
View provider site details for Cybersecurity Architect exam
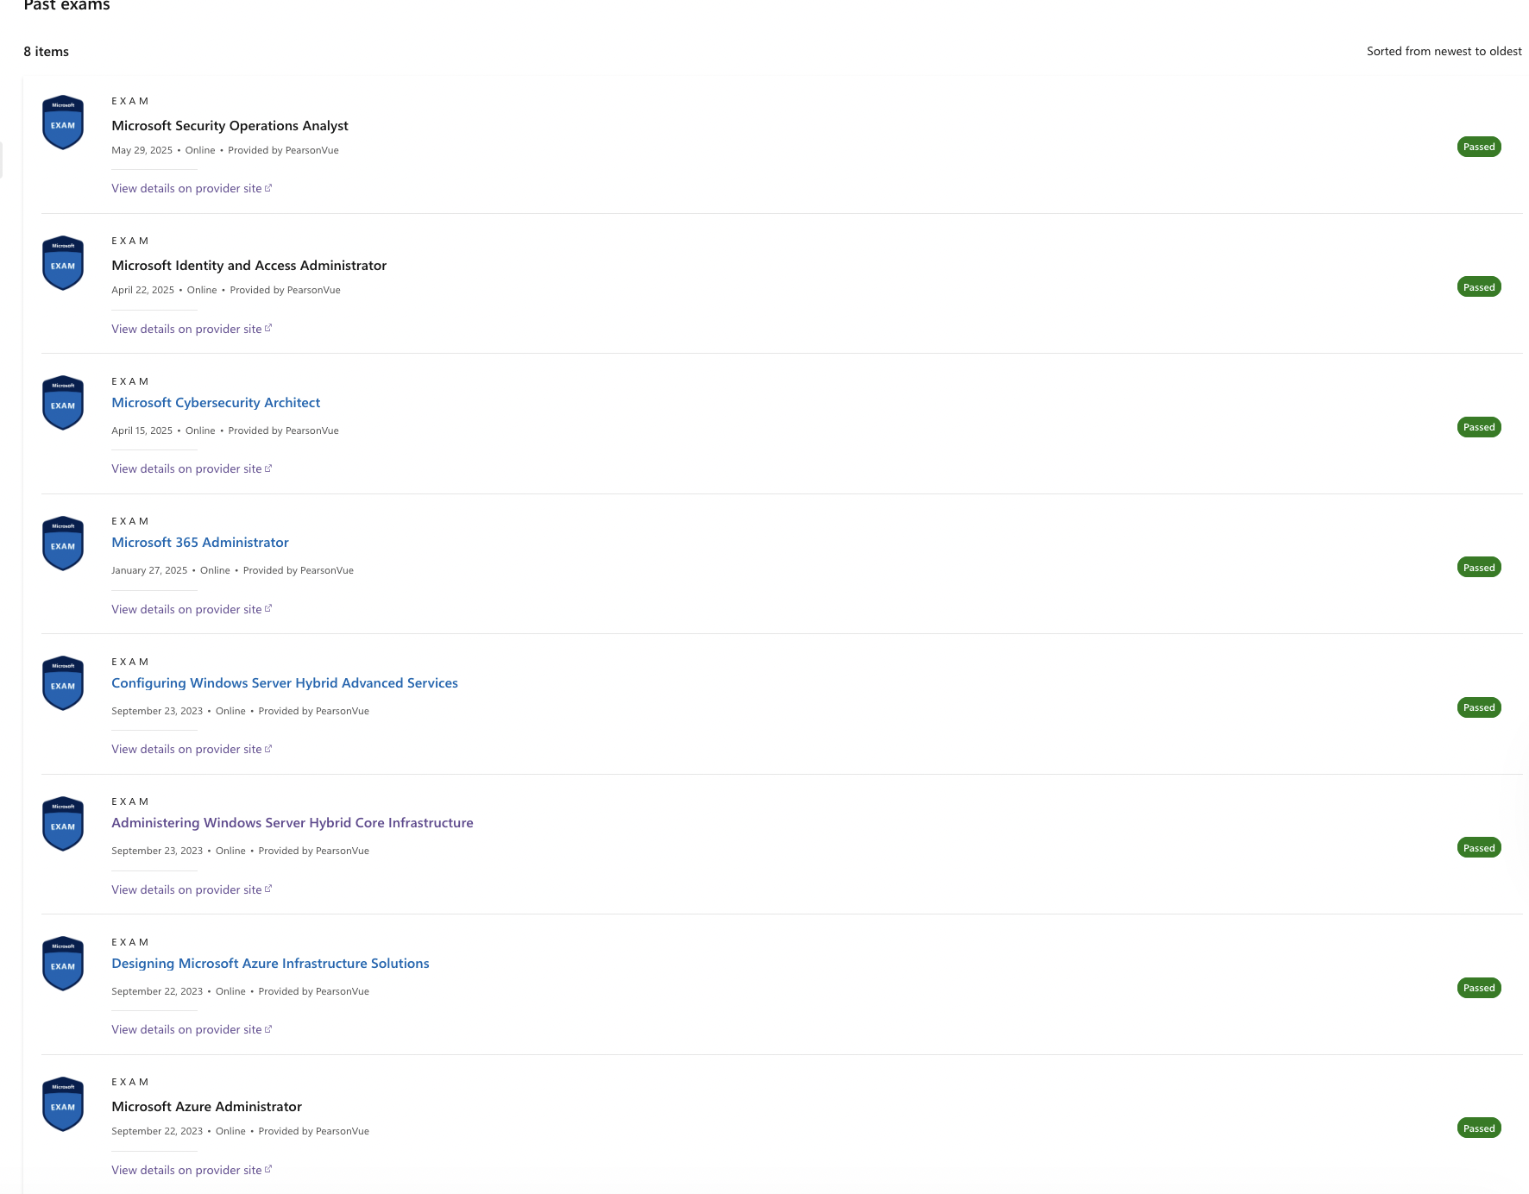tap(192, 469)
